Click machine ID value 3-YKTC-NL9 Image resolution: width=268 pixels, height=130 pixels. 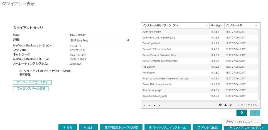(77, 50)
